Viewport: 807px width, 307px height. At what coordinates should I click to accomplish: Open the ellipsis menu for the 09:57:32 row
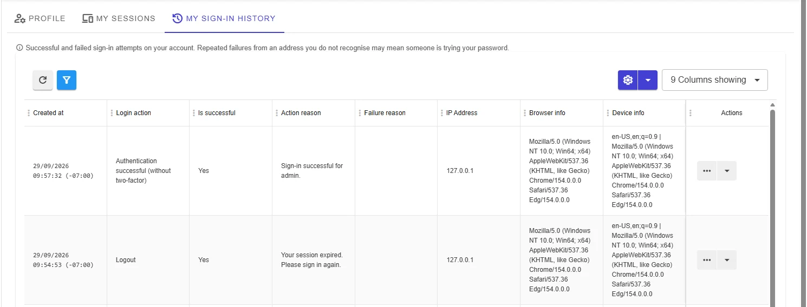pos(707,171)
